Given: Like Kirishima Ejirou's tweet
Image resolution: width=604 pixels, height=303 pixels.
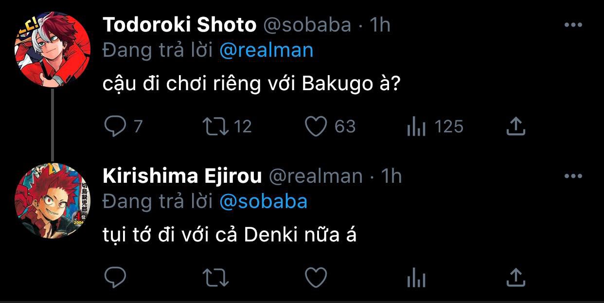Looking at the screenshot, I should 316,278.
